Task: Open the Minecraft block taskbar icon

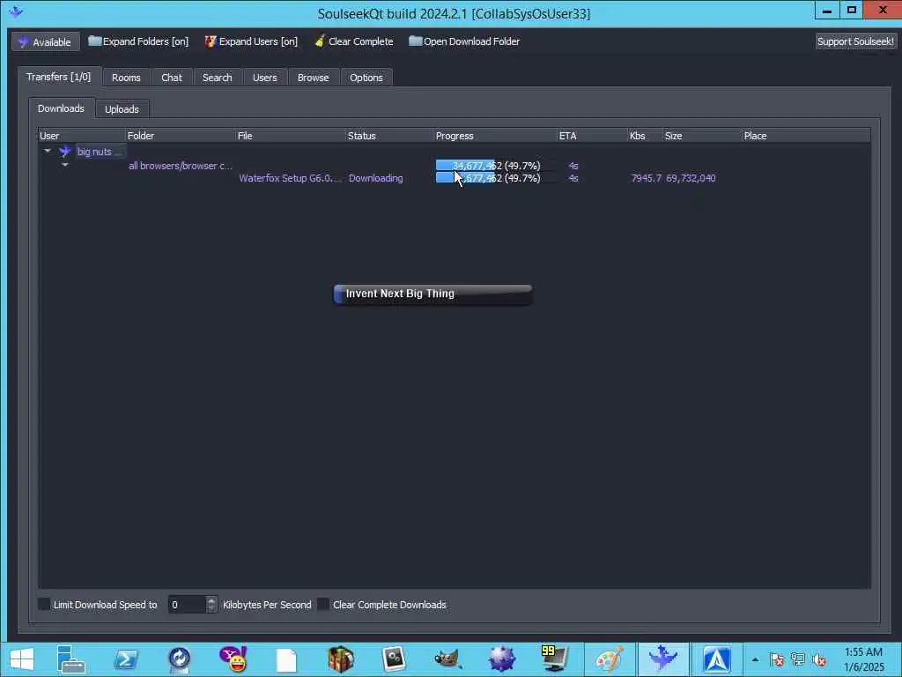Action: (341, 659)
